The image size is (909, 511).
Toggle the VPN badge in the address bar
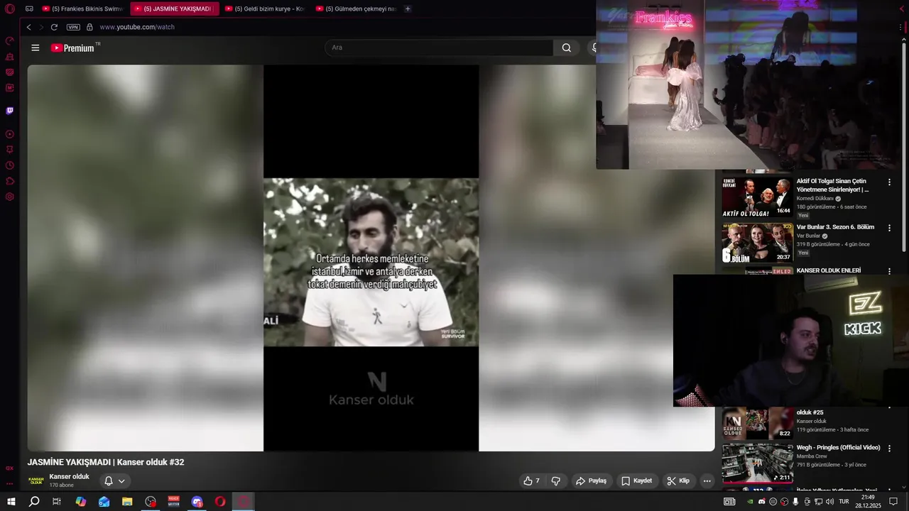(x=73, y=27)
